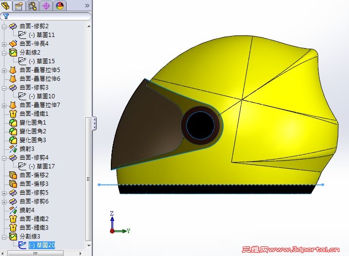Select the blue sketch line right endpoint
349x256 pixels.
point(323,184)
